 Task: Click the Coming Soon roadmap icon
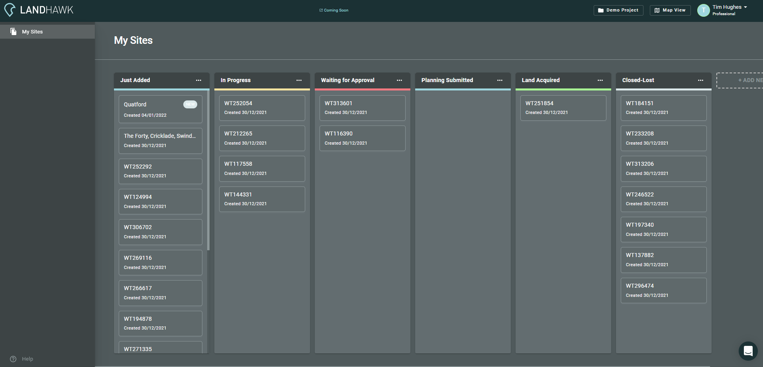tap(321, 10)
